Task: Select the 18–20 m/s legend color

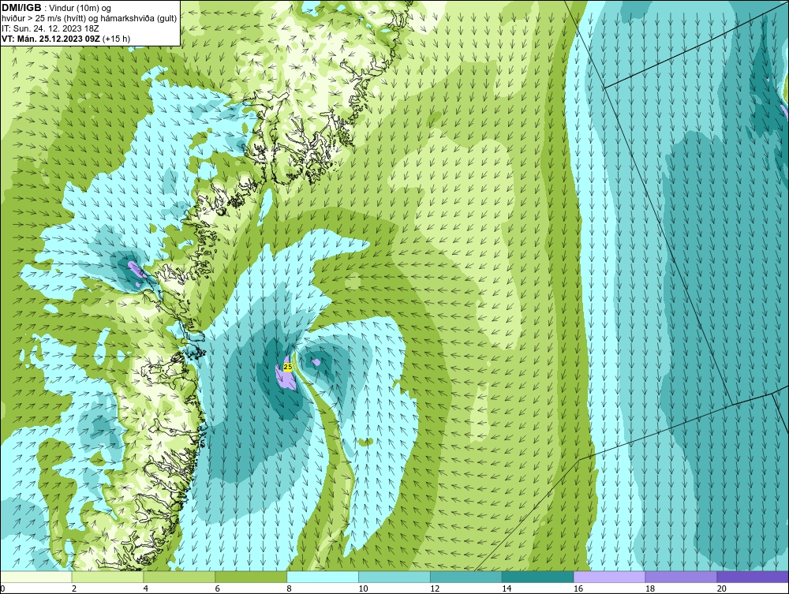Action: coord(682,577)
